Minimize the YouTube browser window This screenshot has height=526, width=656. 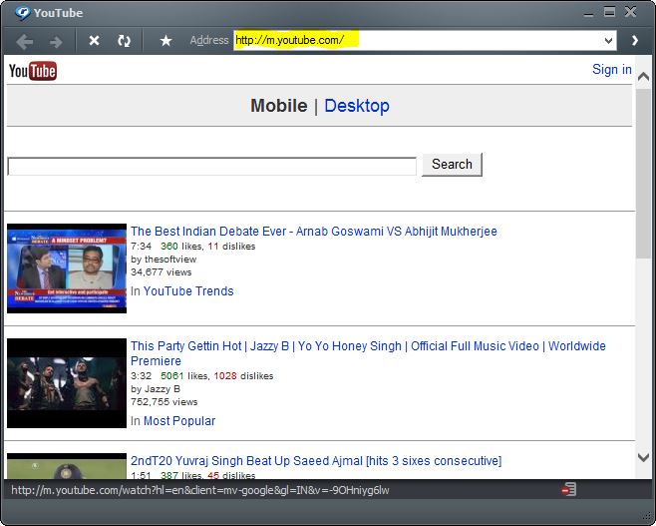click(x=588, y=13)
